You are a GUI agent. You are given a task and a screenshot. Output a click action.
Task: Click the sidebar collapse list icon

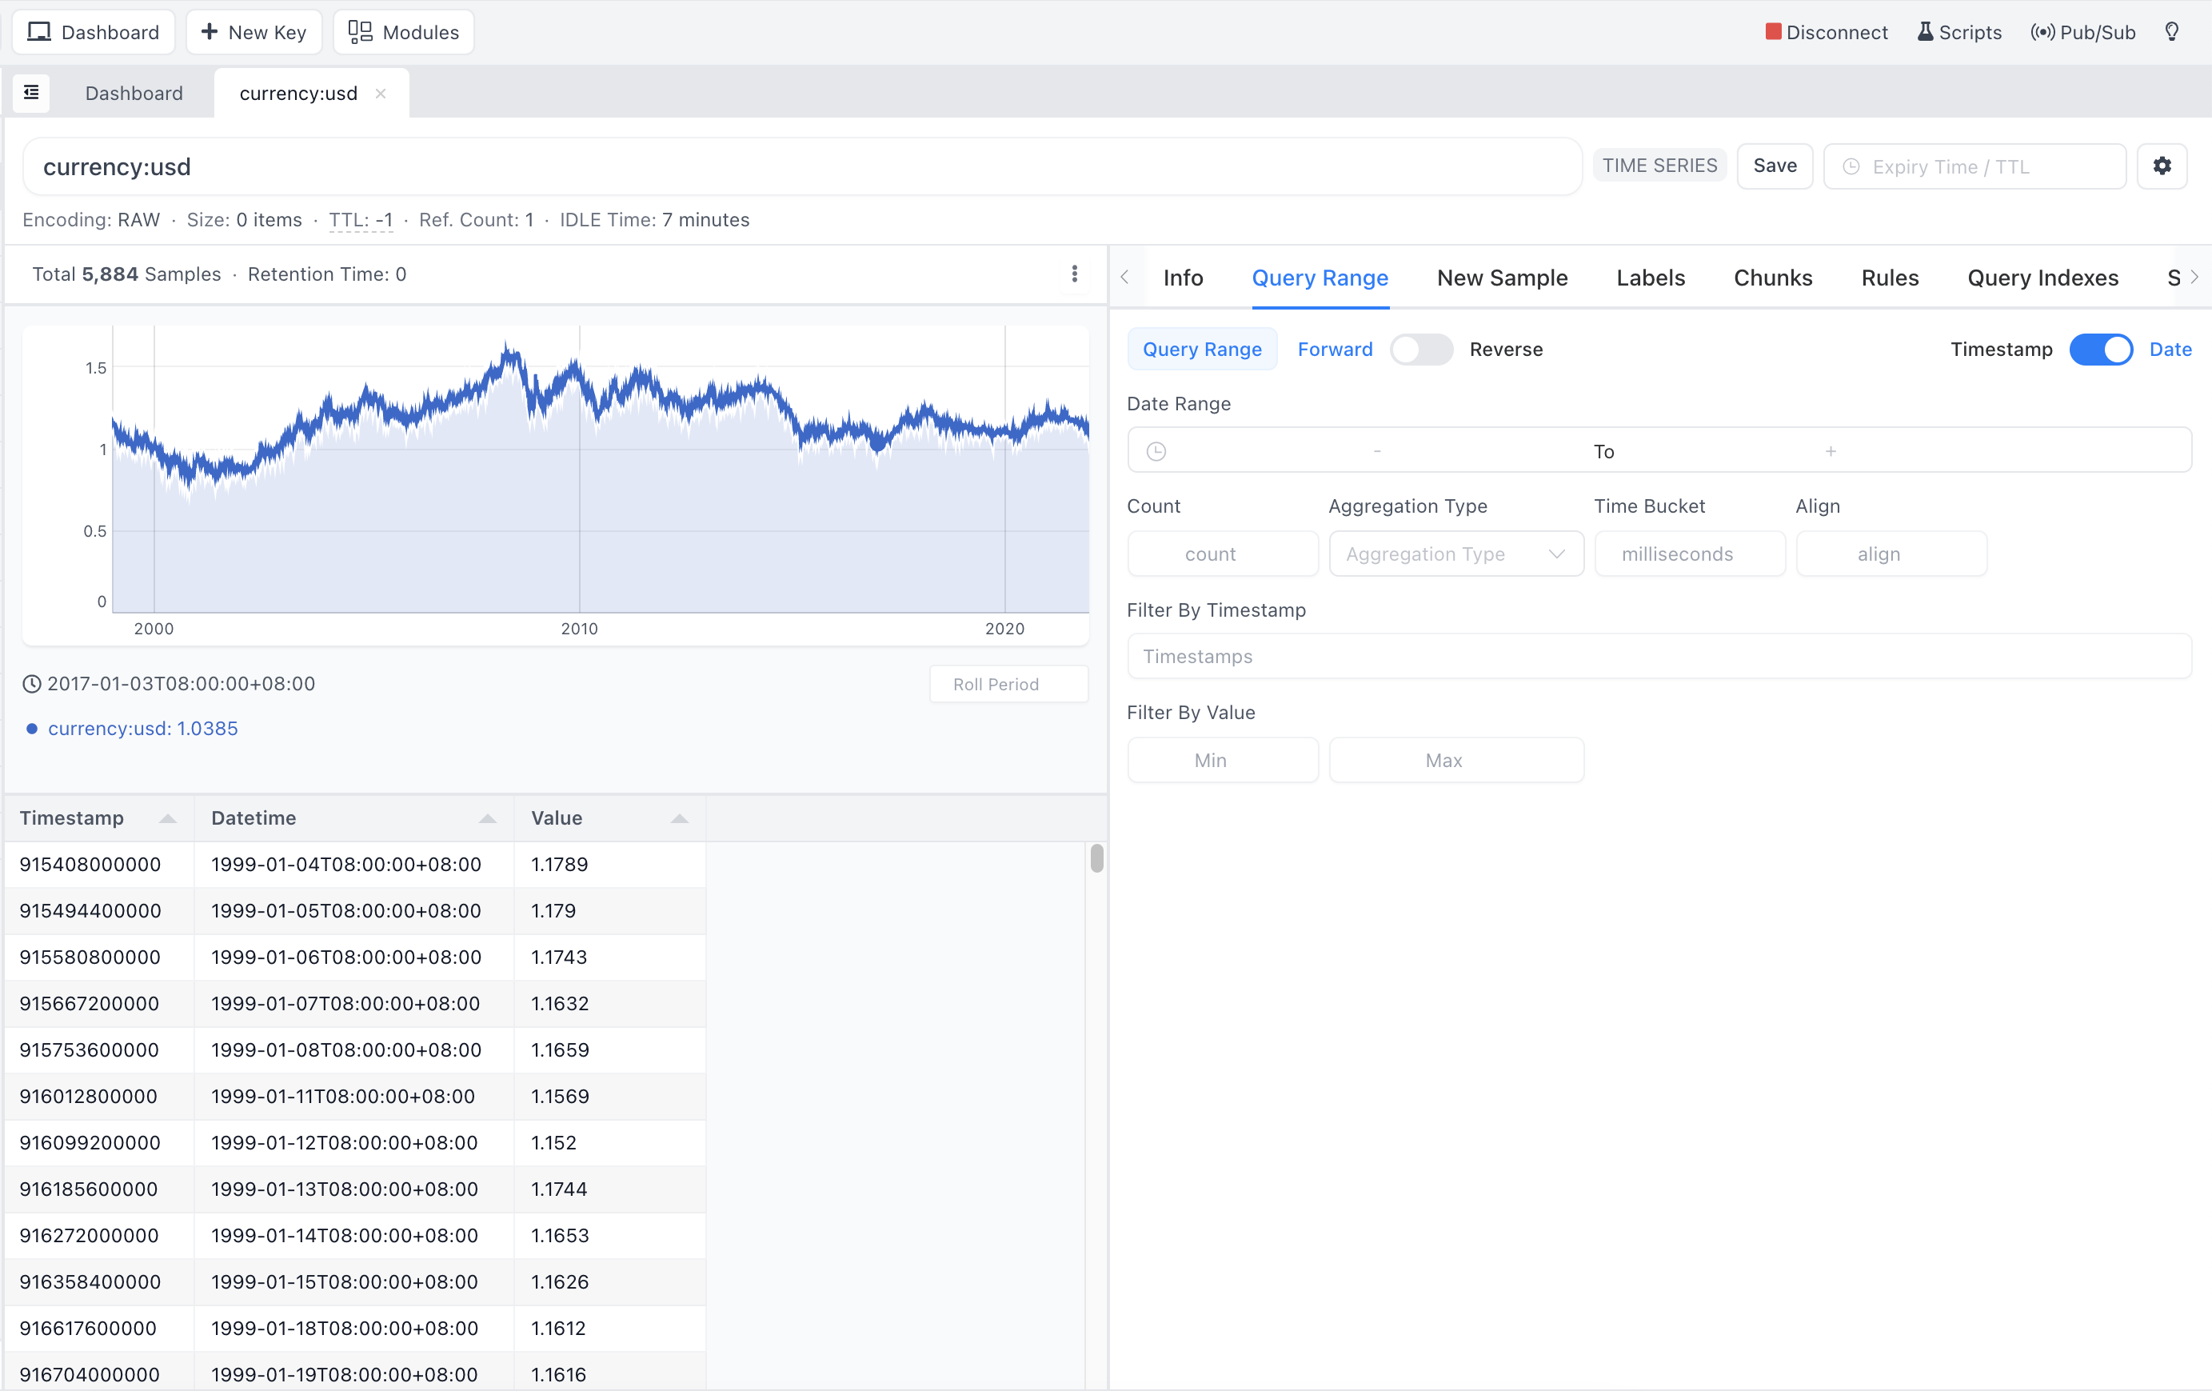point(31,93)
